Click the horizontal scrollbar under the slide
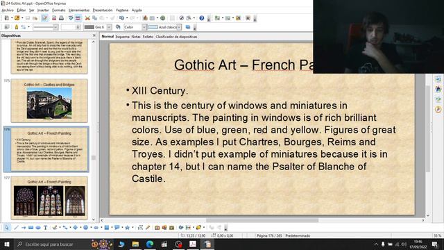 262,220
